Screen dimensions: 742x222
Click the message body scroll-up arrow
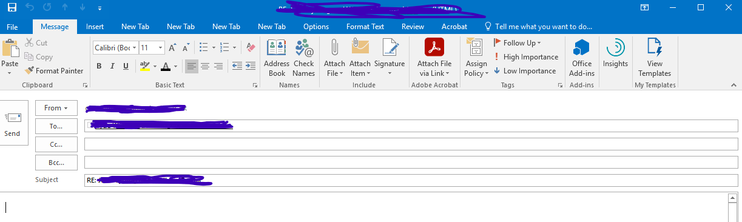coord(733,198)
